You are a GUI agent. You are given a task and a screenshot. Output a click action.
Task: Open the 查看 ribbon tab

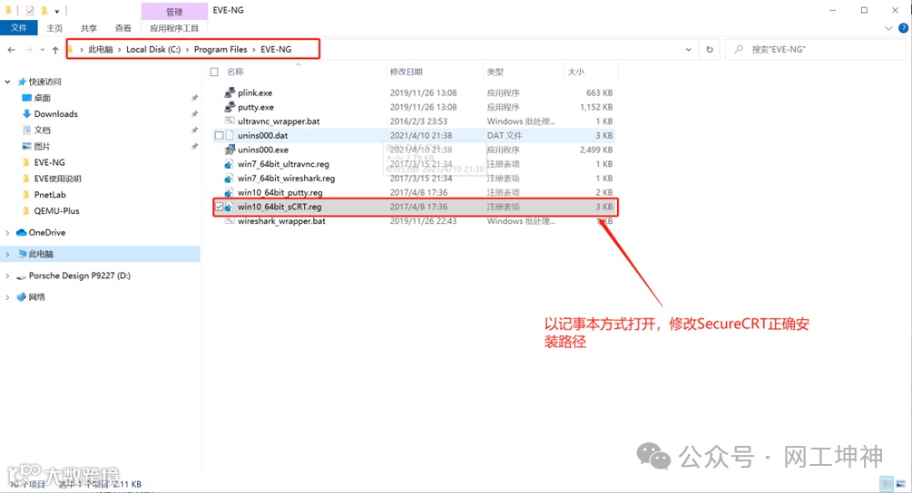coord(123,28)
